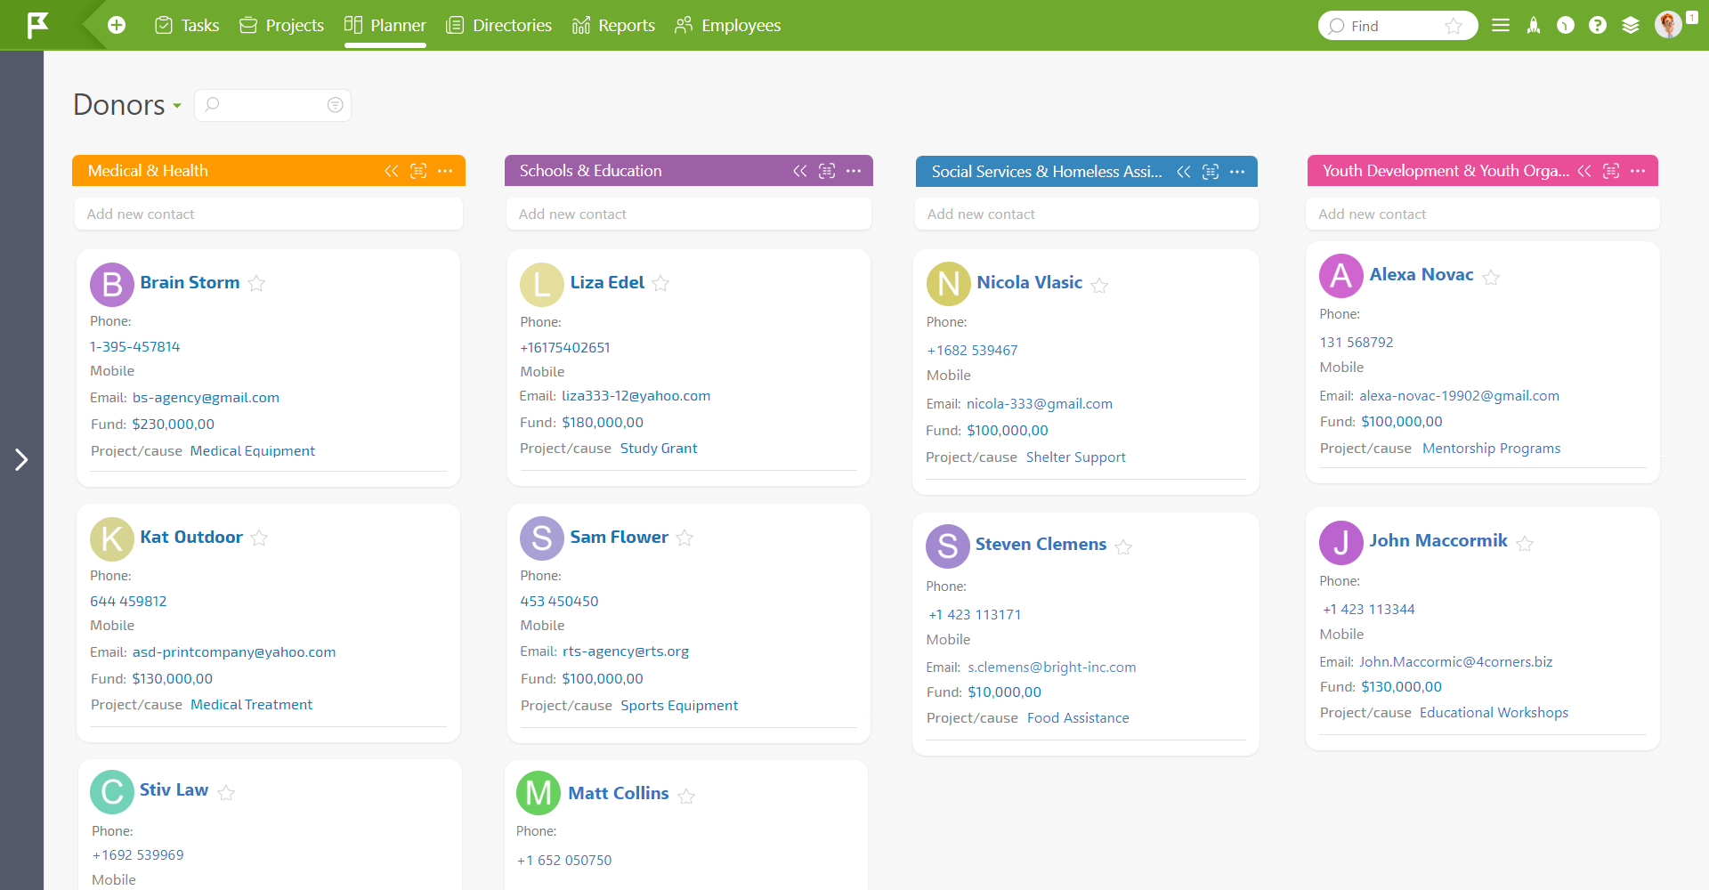
Task: Open the hamburger menu icon in header
Action: coord(1501,25)
